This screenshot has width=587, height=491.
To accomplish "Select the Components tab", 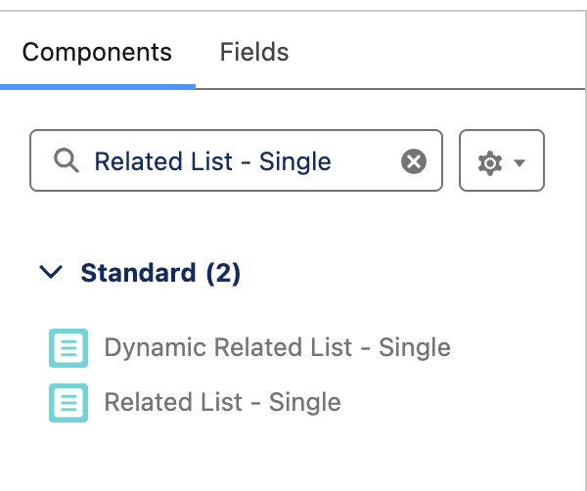I will point(97,52).
